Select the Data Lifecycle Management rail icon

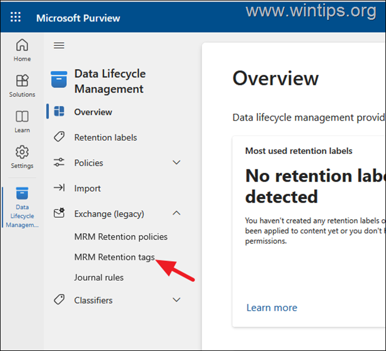tap(22, 194)
